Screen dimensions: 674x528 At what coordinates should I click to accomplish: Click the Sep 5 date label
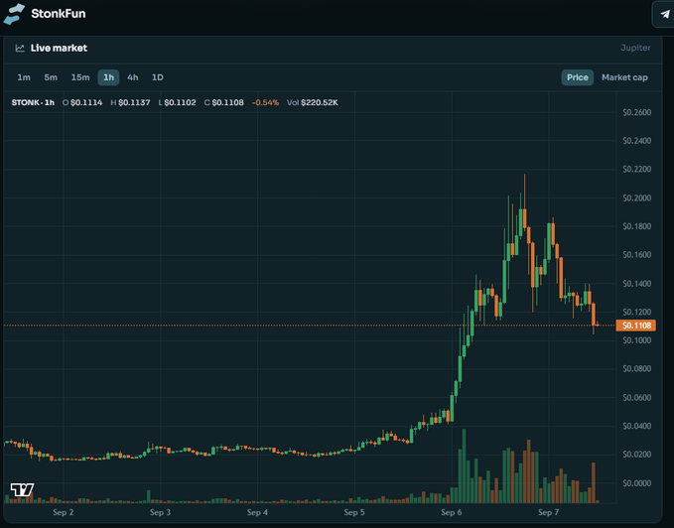(354, 512)
